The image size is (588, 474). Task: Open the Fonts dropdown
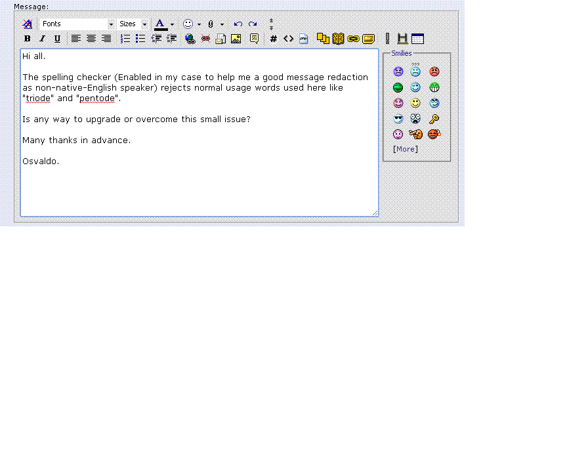pos(77,24)
